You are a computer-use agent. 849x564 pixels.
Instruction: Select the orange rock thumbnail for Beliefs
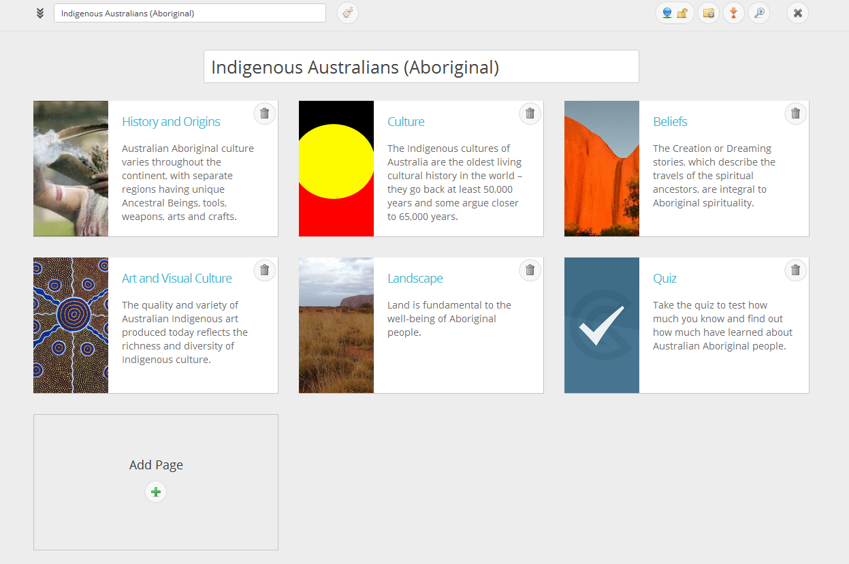[x=602, y=169]
